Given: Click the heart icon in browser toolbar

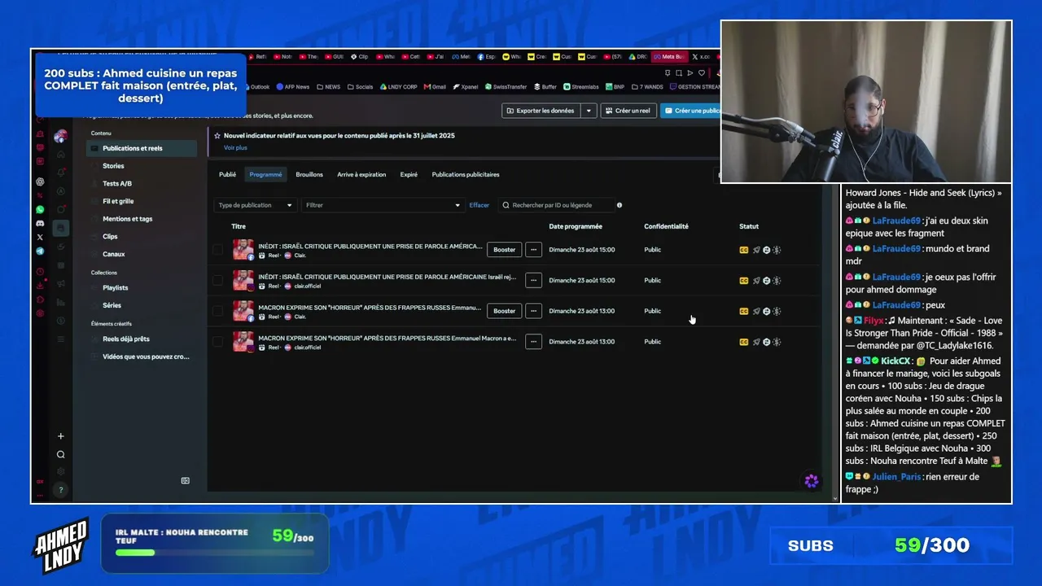Looking at the screenshot, I should tap(702, 73).
